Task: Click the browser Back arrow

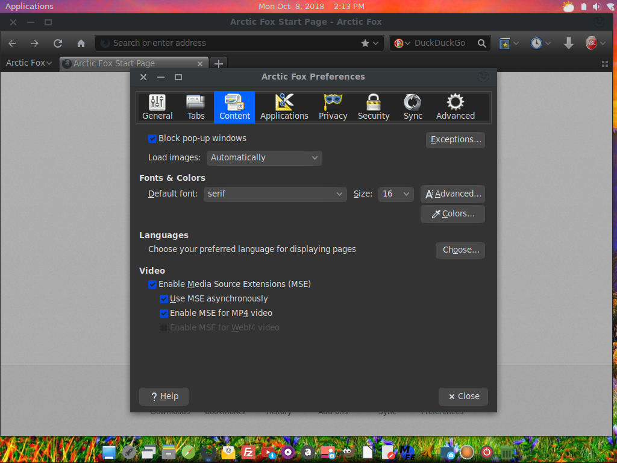Action: pyautogui.click(x=12, y=43)
